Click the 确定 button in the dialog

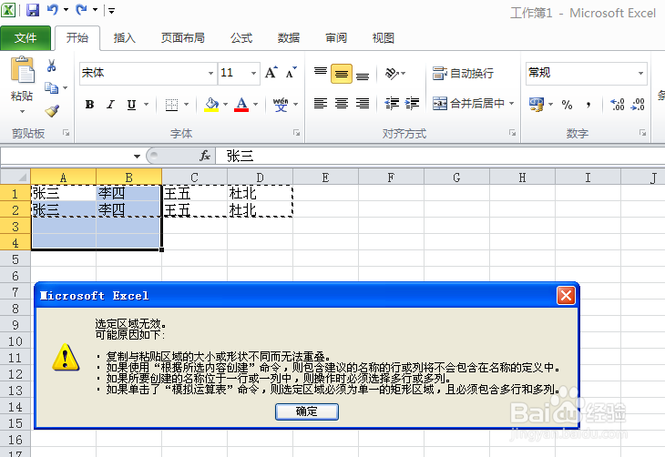307,411
